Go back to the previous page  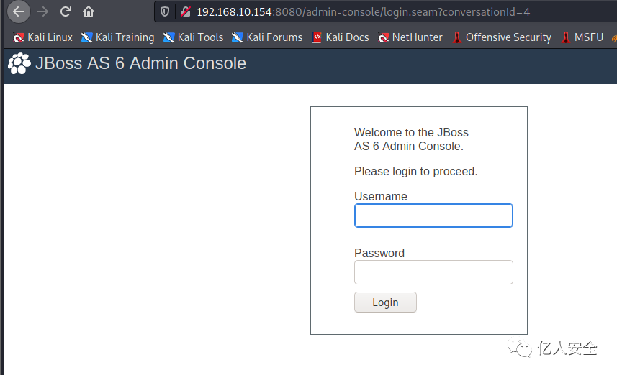click(19, 11)
